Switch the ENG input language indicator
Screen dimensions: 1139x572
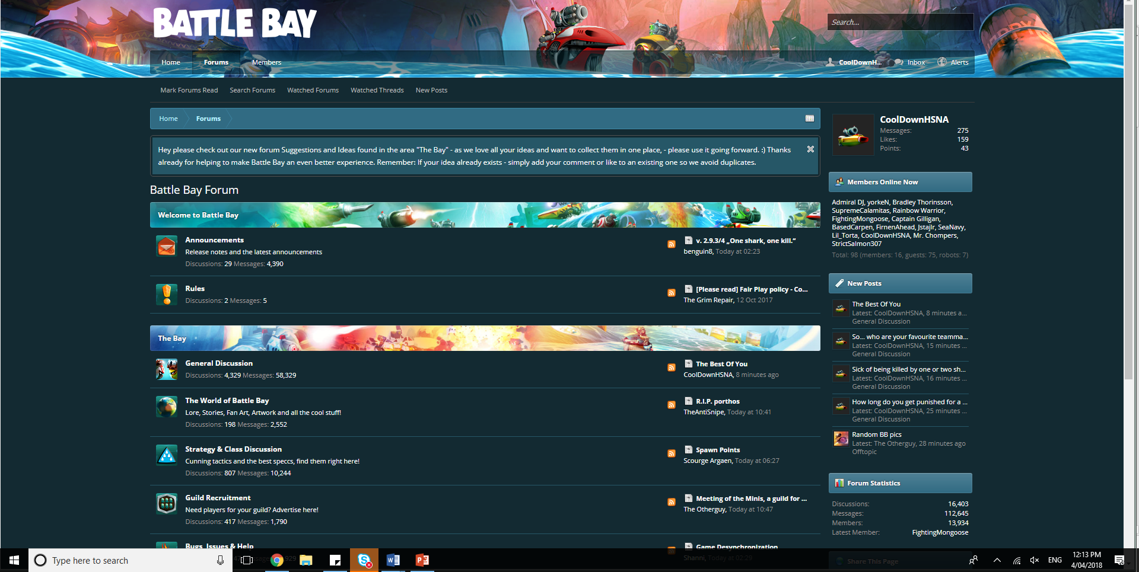point(1055,560)
